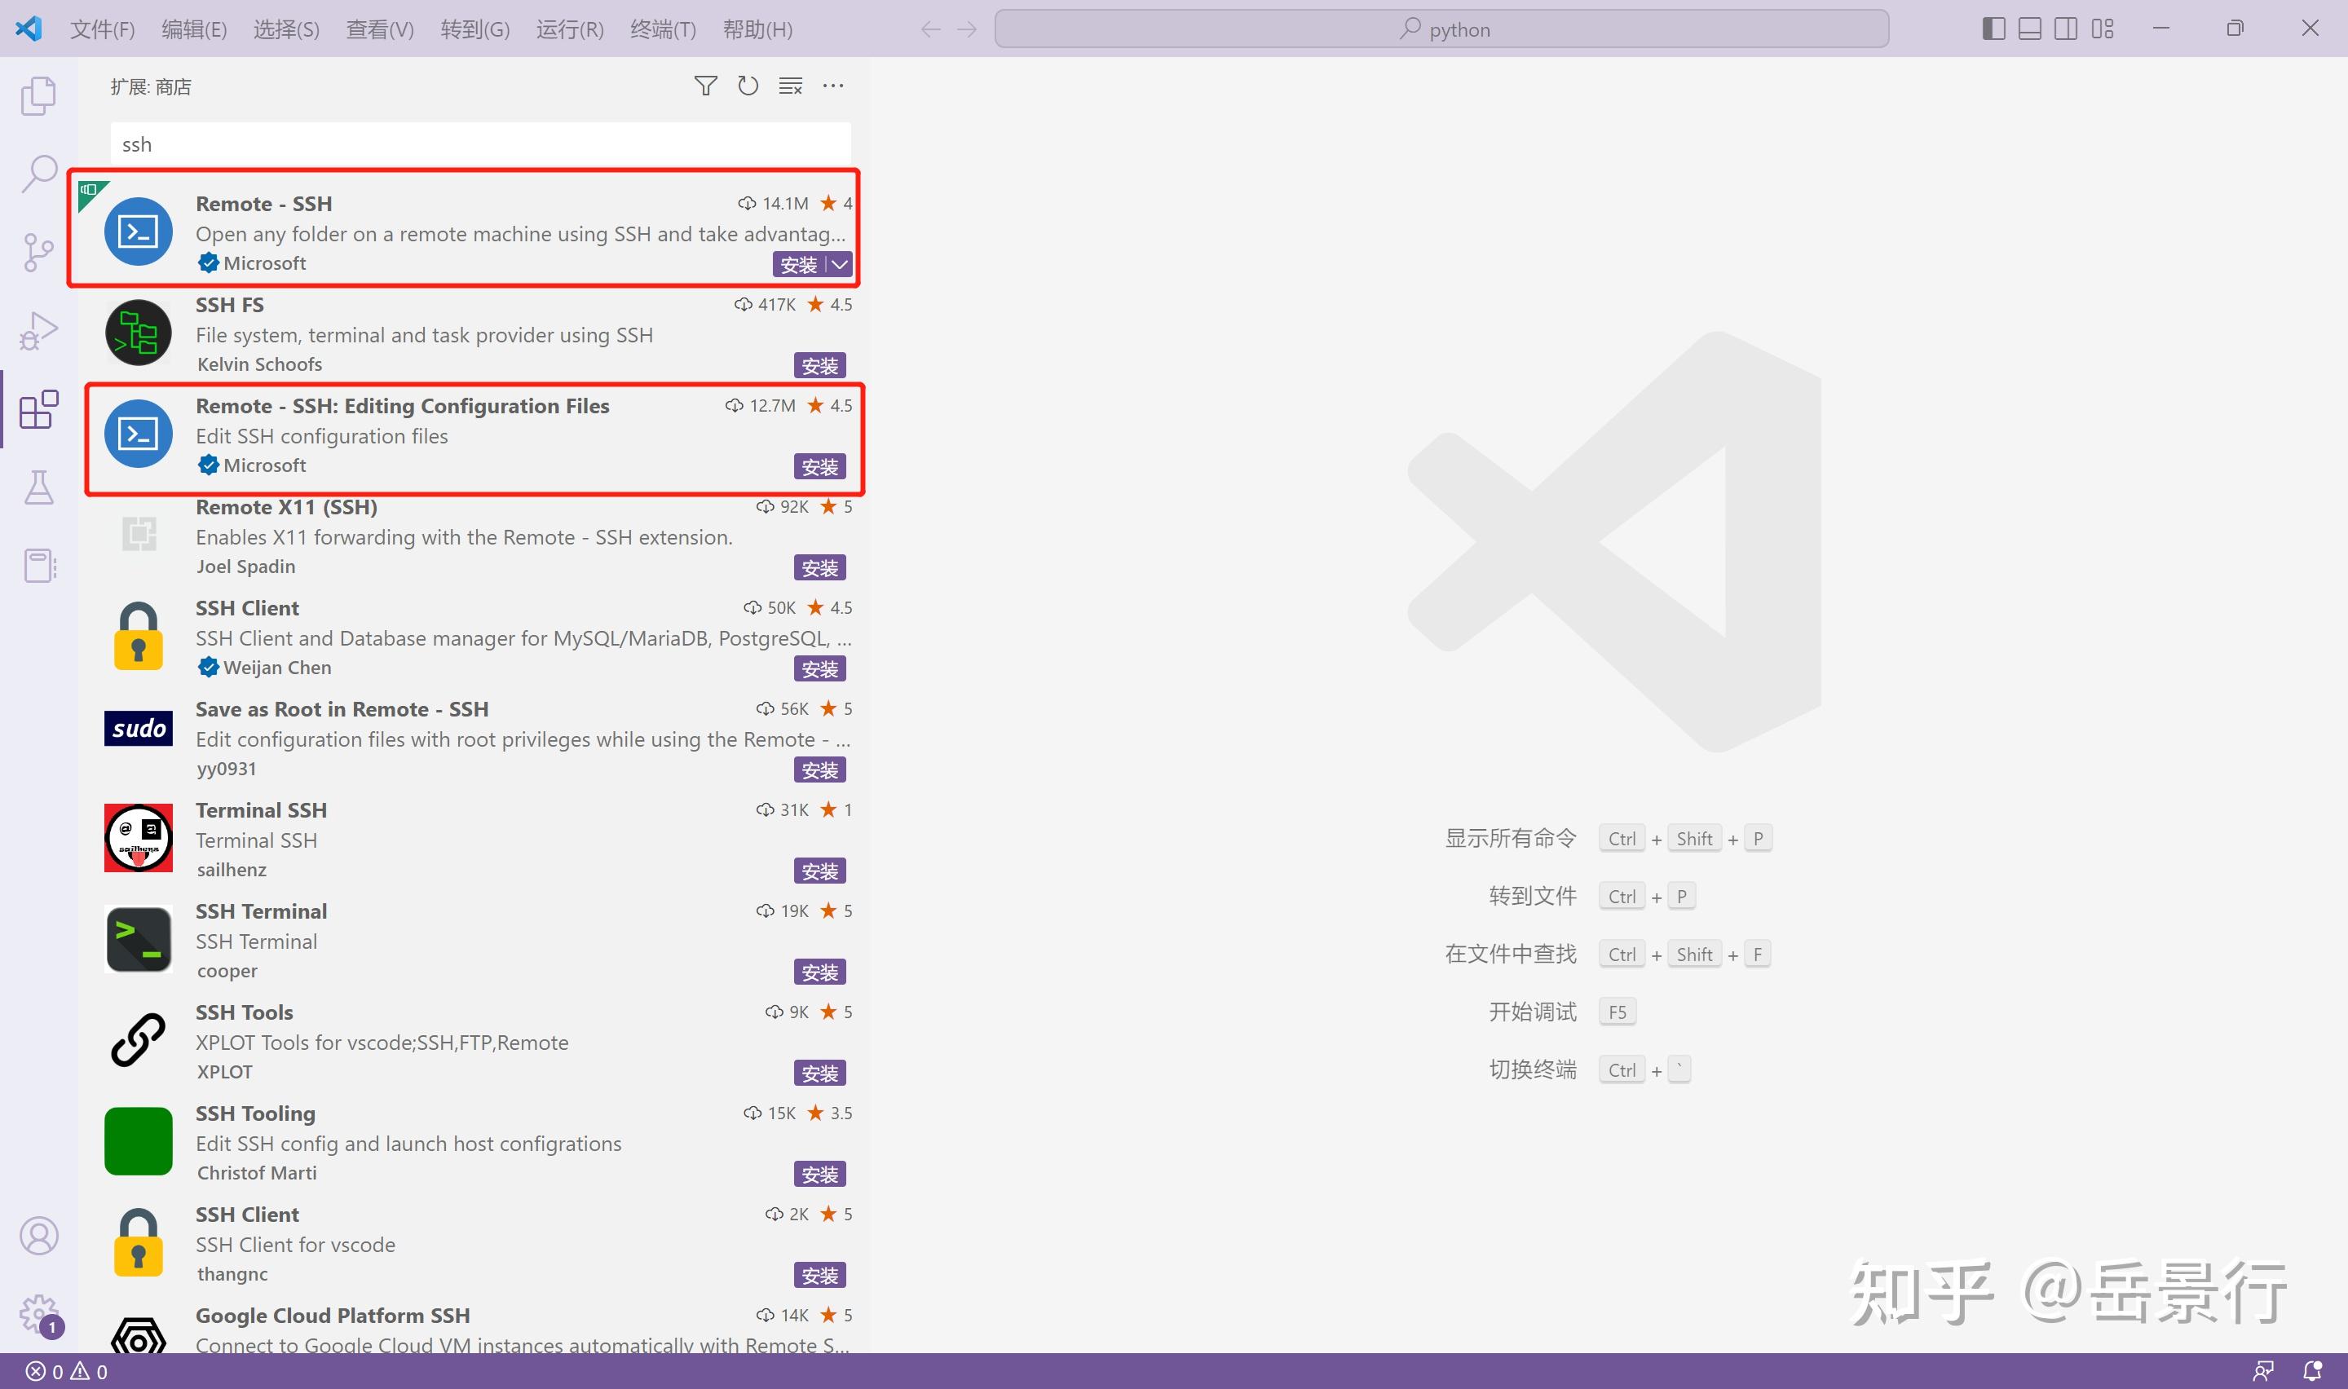The image size is (2348, 1389).
Task: Select the SSH Tooling extension title
Action: (x=255, y=1113)
